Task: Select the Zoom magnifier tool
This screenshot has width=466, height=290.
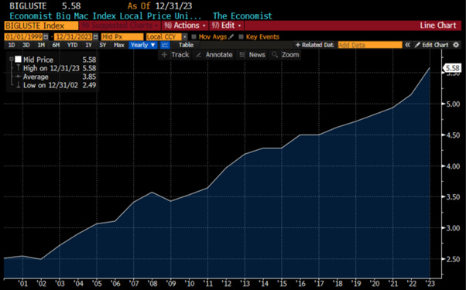Action: [x=286, y=55]
